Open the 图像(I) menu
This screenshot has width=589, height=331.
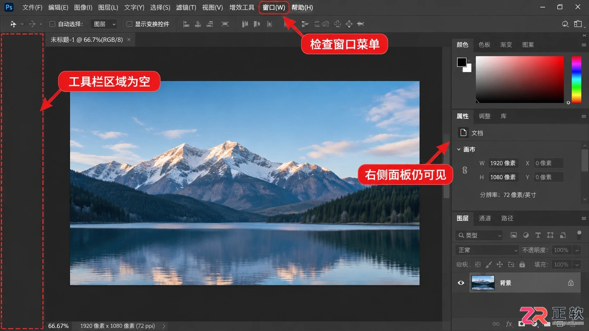(x=83, y=7)
